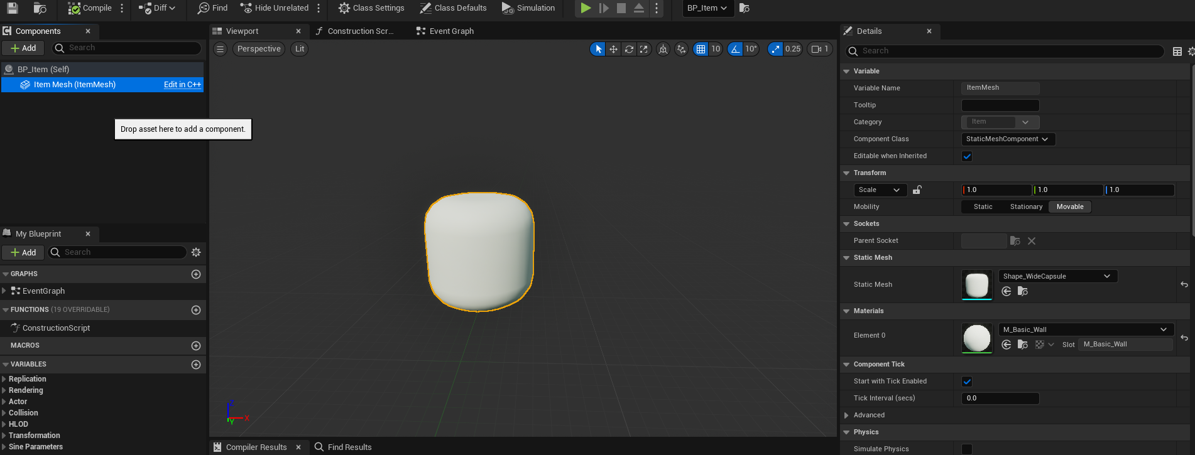Viewport: 1195px width, 455px height.
Task: Open the Construction Script tab
Action: pos(360,31)
